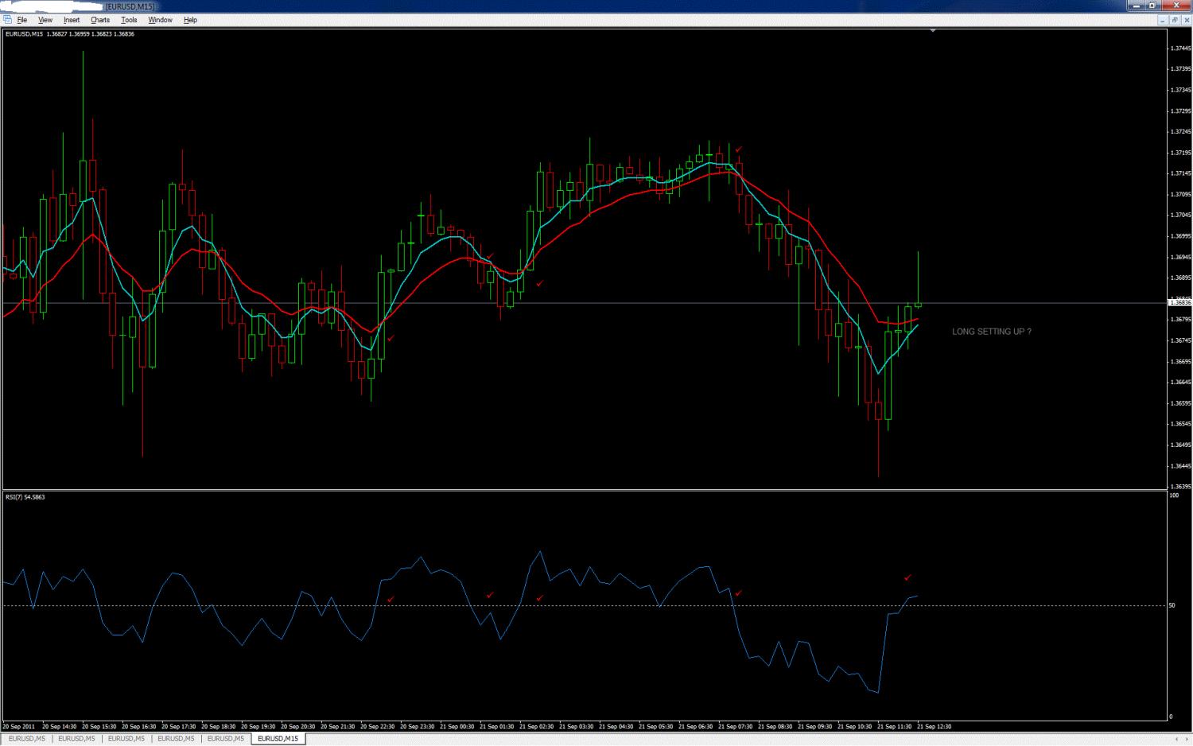
Task: Click the 1.36995 price scale value
Action: click(x=1180, y=236)
